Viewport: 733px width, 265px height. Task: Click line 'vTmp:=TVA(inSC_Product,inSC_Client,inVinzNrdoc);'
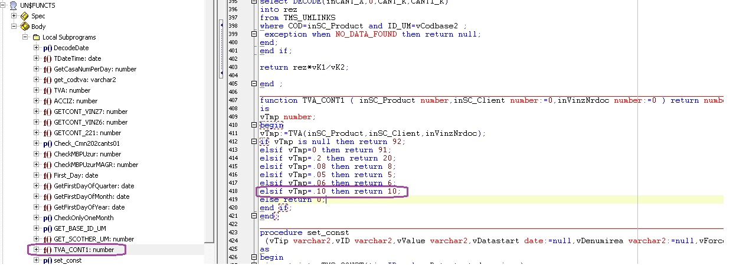point(372,133)
